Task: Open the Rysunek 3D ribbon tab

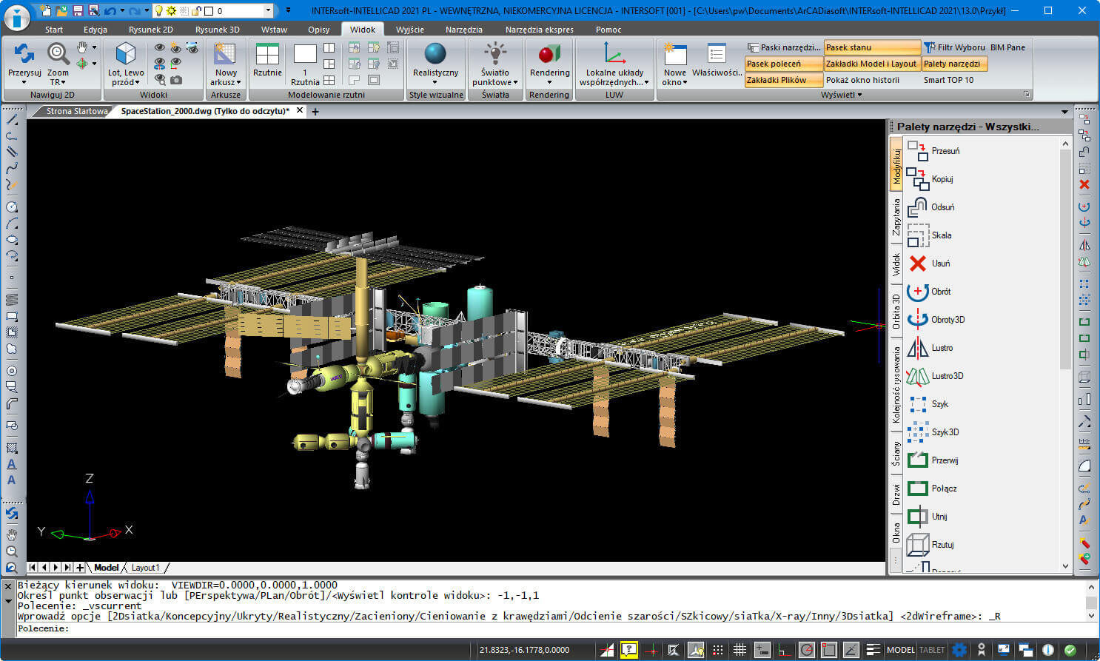Action: click(217, 30)
